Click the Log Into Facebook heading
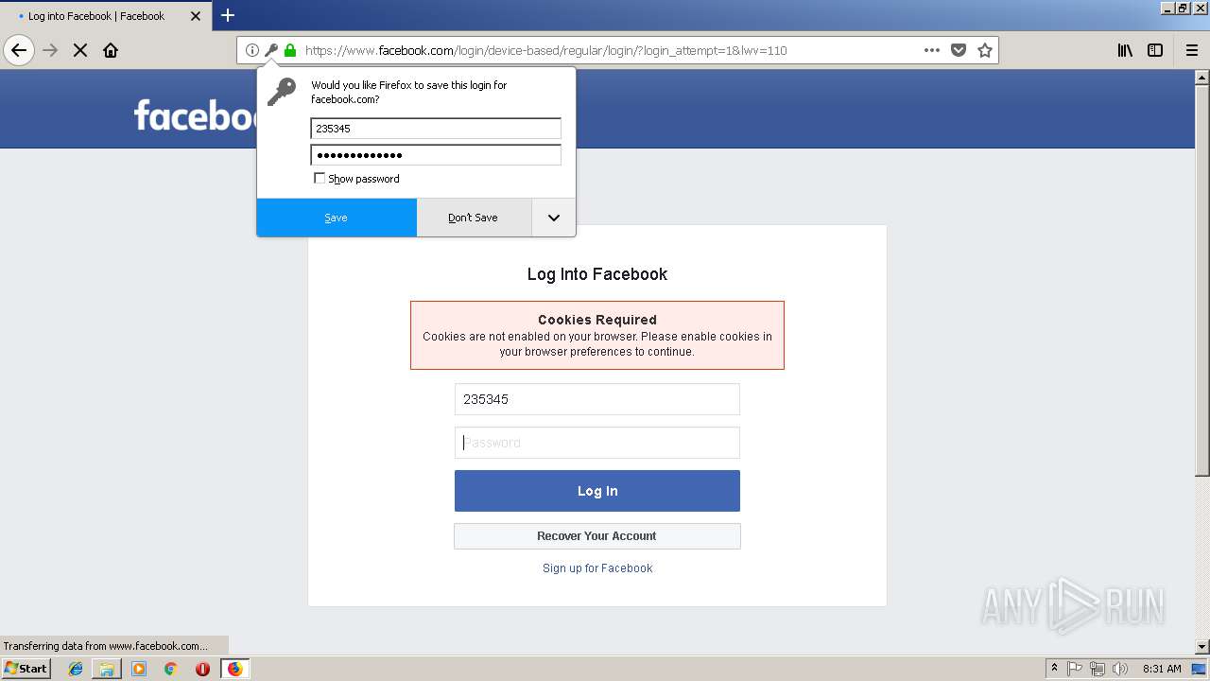 pyautogui.click(x=597, y=274)
